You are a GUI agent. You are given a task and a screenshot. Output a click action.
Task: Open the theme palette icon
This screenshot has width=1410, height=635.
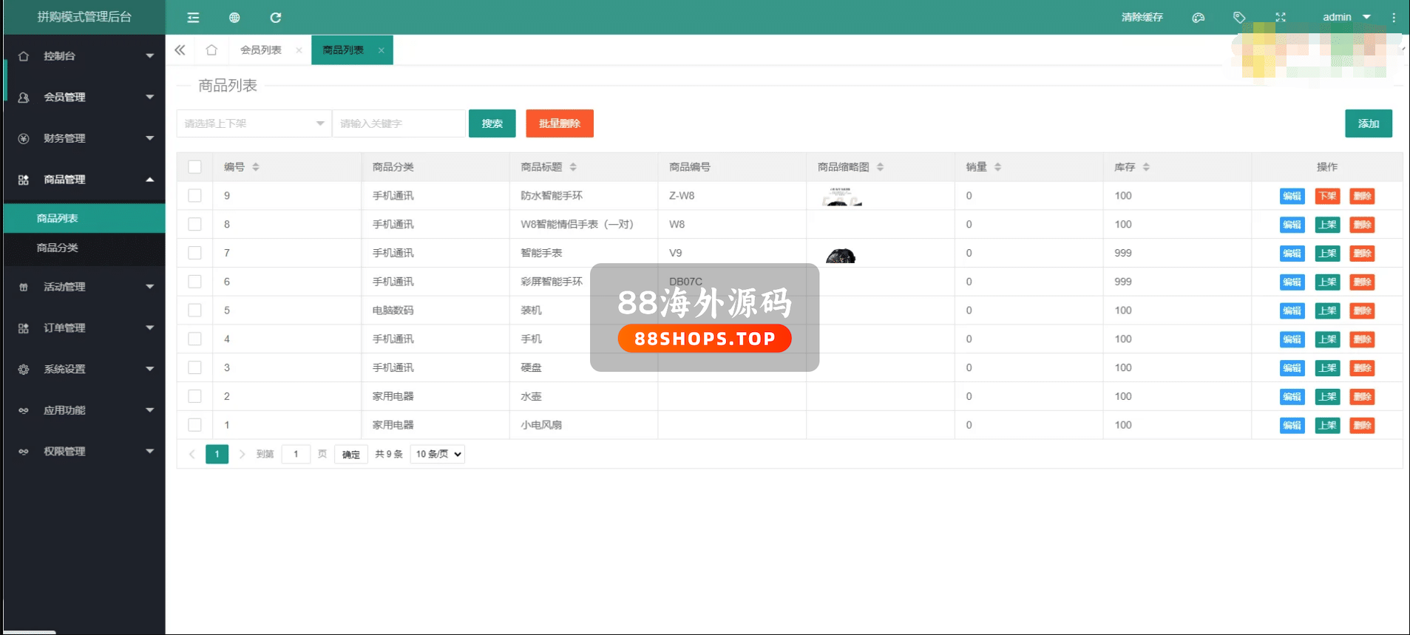coord(1199,18)
